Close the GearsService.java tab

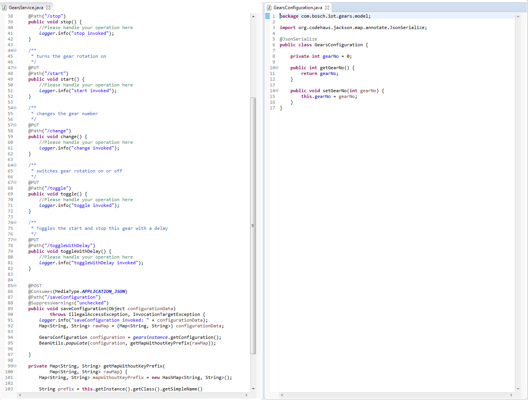[48, 7]
